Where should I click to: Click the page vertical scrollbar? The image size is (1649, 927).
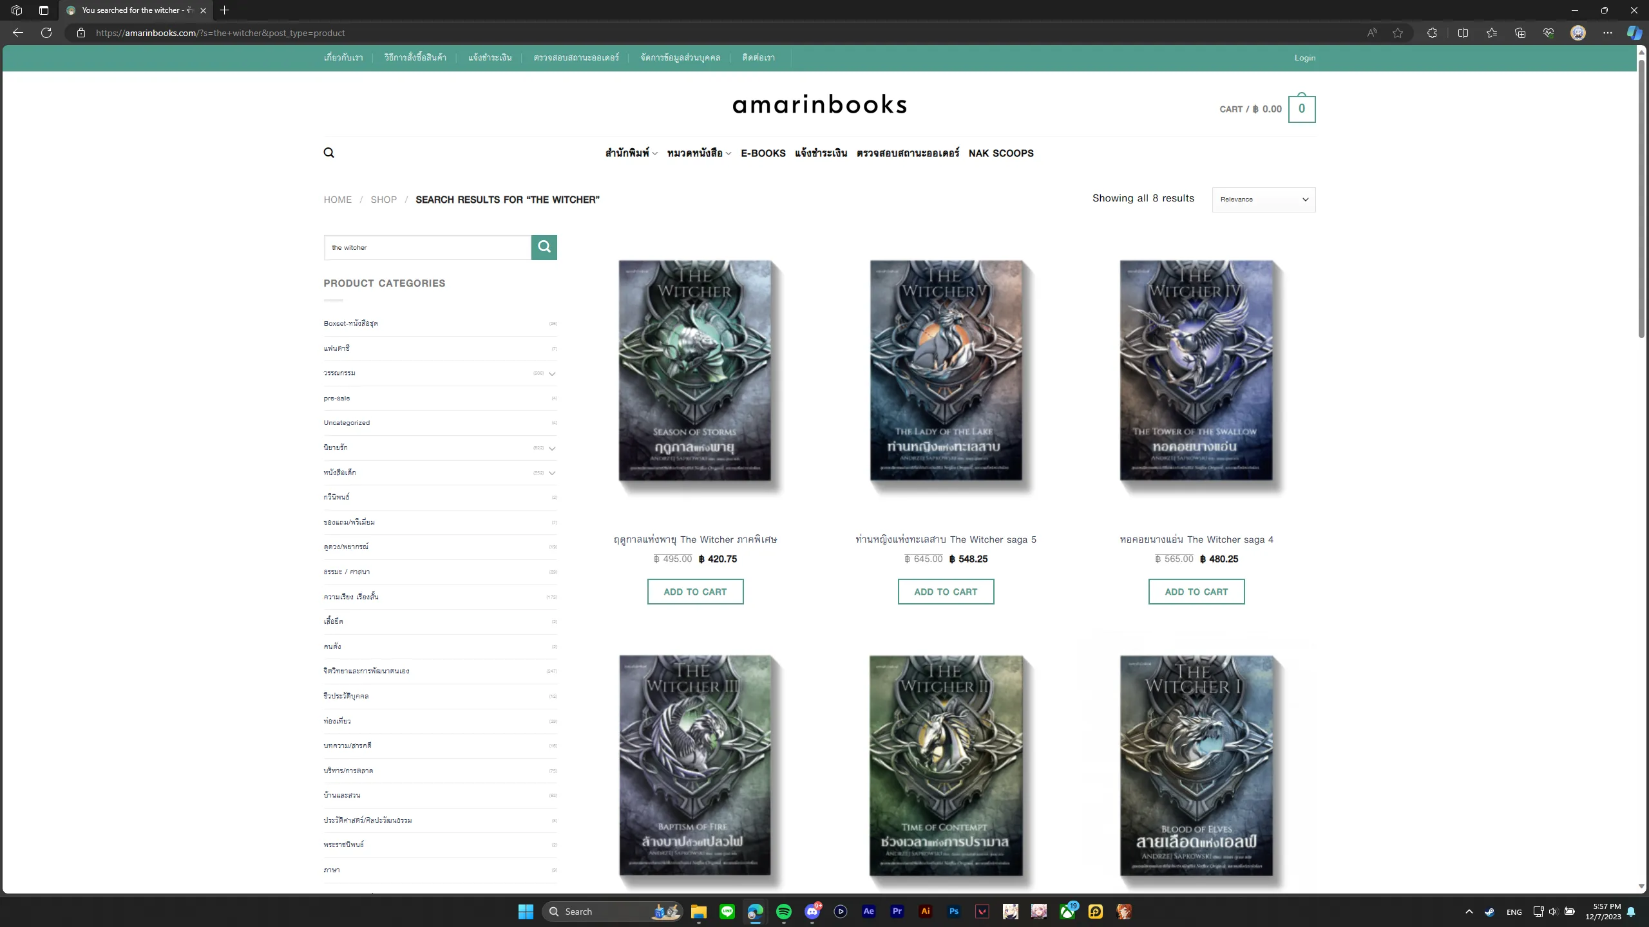coord(1641,200)
